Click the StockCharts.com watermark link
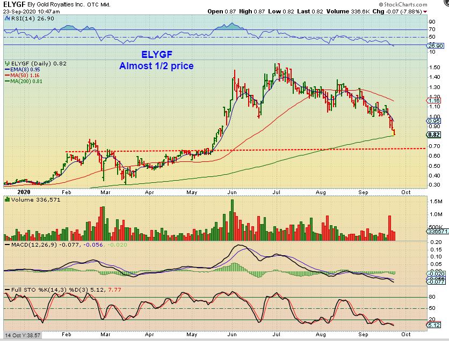This screenshot has height=341, width=449. click(403, 4)
